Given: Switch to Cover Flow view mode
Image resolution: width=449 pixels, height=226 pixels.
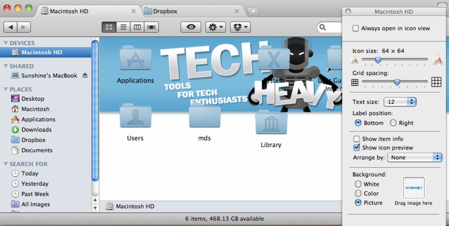Looking at the screenshot, I should pyautogui.click(x=151, y=27).
